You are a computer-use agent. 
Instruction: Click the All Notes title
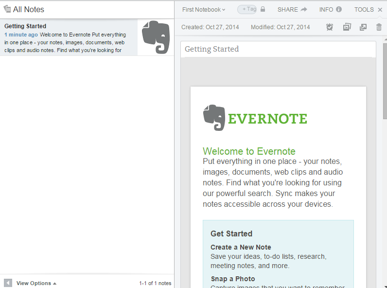click(28, 9)
